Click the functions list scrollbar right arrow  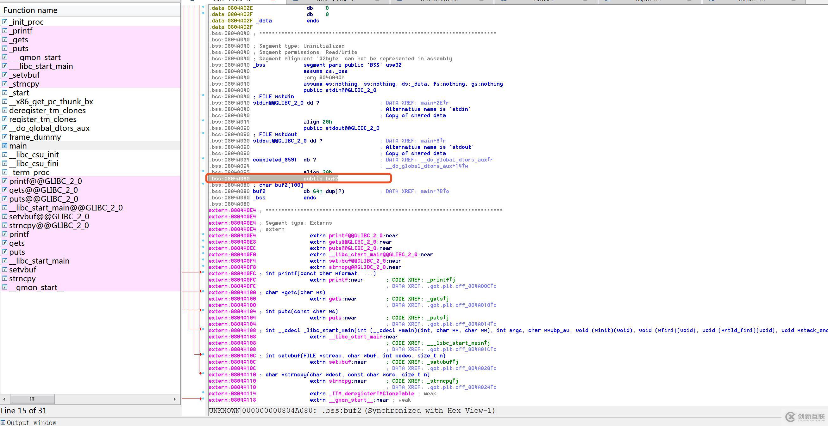[175, 399]
